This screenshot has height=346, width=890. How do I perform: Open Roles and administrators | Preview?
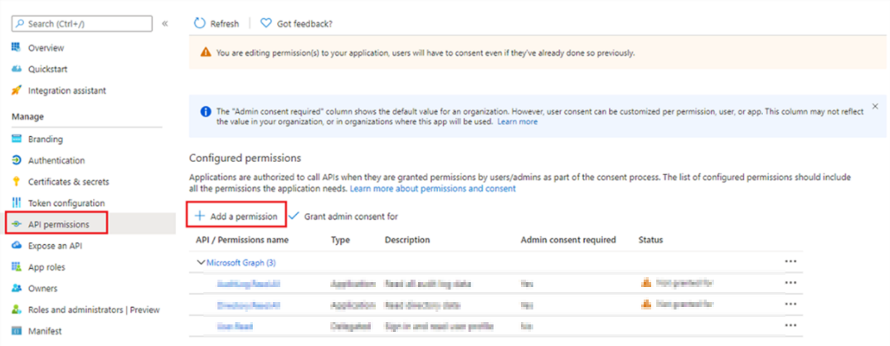pos(94,309)
